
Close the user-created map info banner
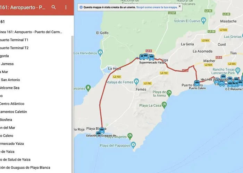[x=179, y=7]
